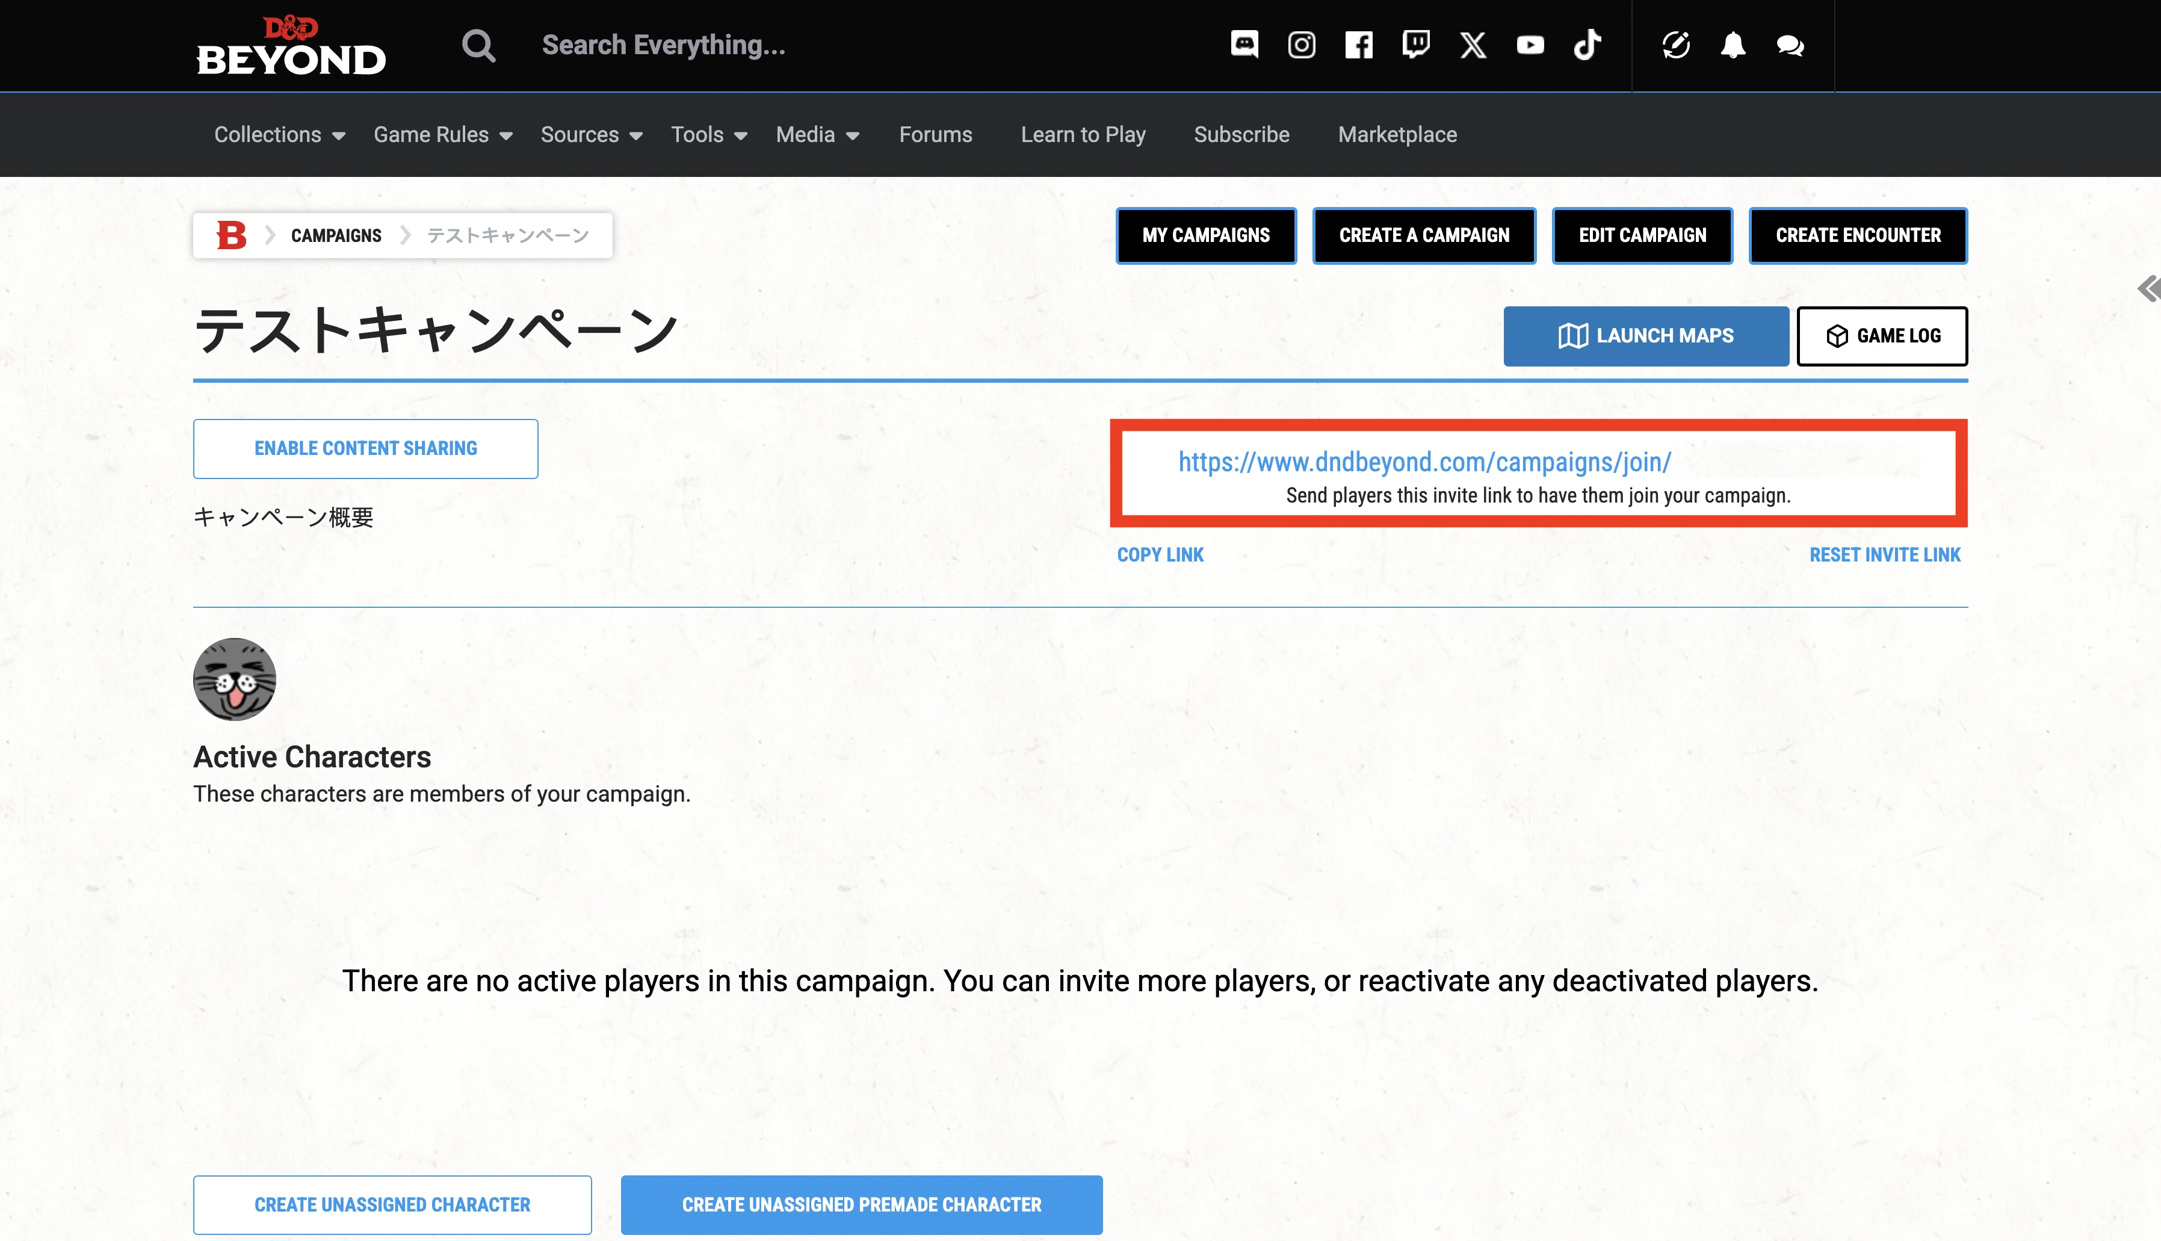Image resolution: width=2161 pixels, height=1241 pixels.
Task: Click ENABLE CONTENT SHARING
Action: 365,448
